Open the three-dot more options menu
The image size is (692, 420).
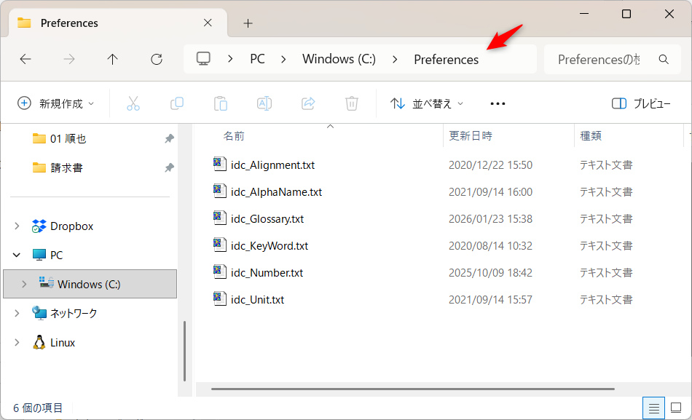tap(498, 103)
